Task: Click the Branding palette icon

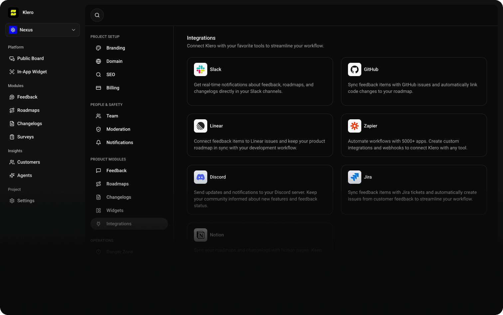Action: tap(98, 48)
